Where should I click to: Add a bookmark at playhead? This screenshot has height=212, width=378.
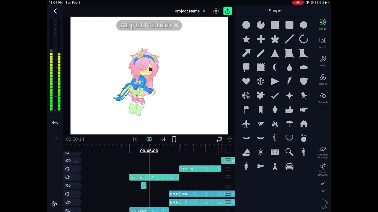[174, 139]
